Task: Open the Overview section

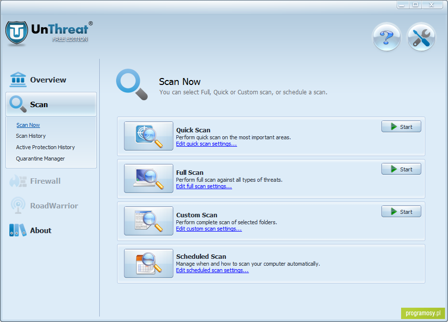Action: [48, 80]
